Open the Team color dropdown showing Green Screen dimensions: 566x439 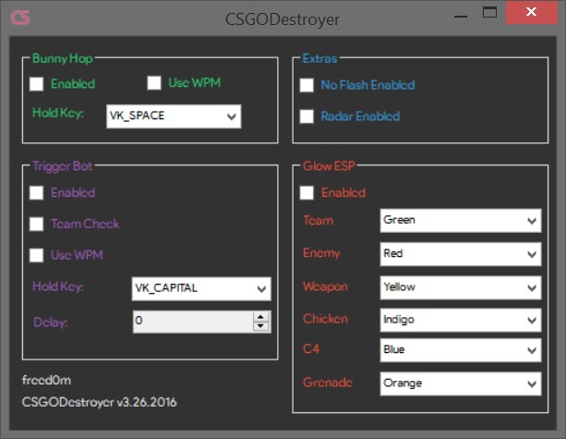tap(461, 220)
